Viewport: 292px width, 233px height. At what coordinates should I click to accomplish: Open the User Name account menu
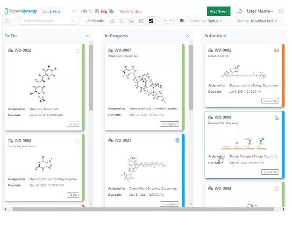(260, 11)
